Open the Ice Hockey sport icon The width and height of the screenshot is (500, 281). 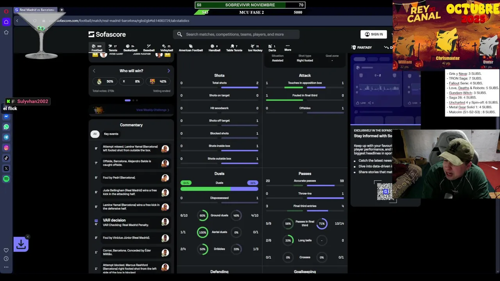(x=255, y=48)
